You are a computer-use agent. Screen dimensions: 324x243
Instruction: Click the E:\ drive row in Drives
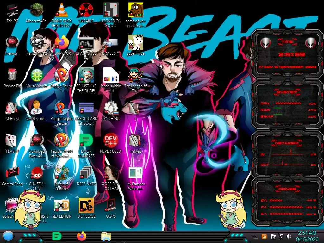(289, 214)
